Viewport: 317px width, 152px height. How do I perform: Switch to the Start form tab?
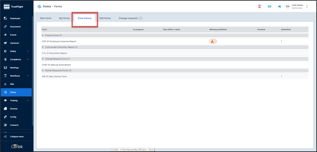point(46,18)
